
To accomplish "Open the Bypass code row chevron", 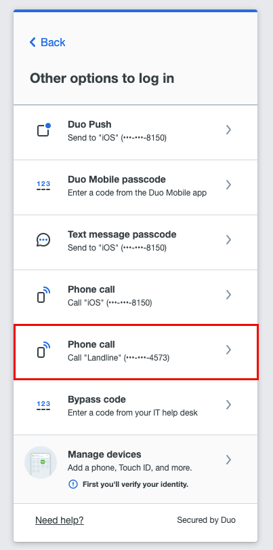I will [x=228, y=405].
